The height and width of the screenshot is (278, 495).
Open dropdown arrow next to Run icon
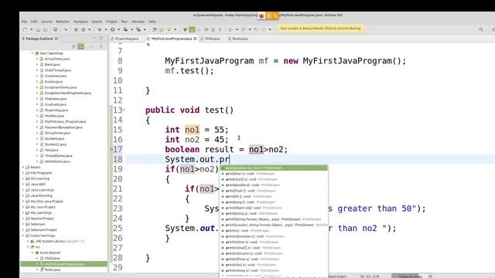click(x=118, y=29)
